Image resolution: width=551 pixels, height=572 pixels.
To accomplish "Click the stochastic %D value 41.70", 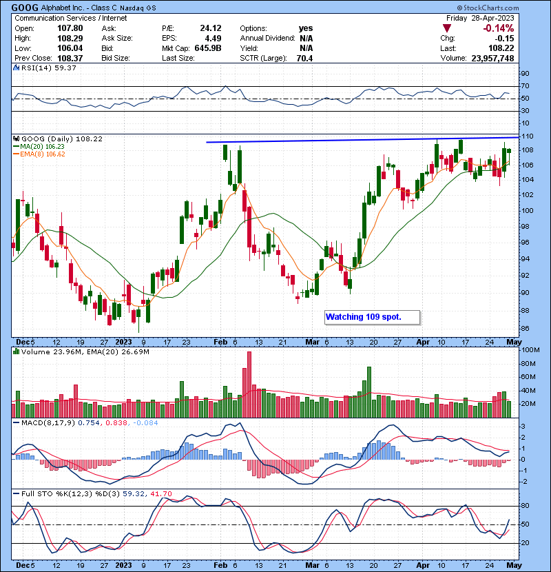I will pos(160,493).
